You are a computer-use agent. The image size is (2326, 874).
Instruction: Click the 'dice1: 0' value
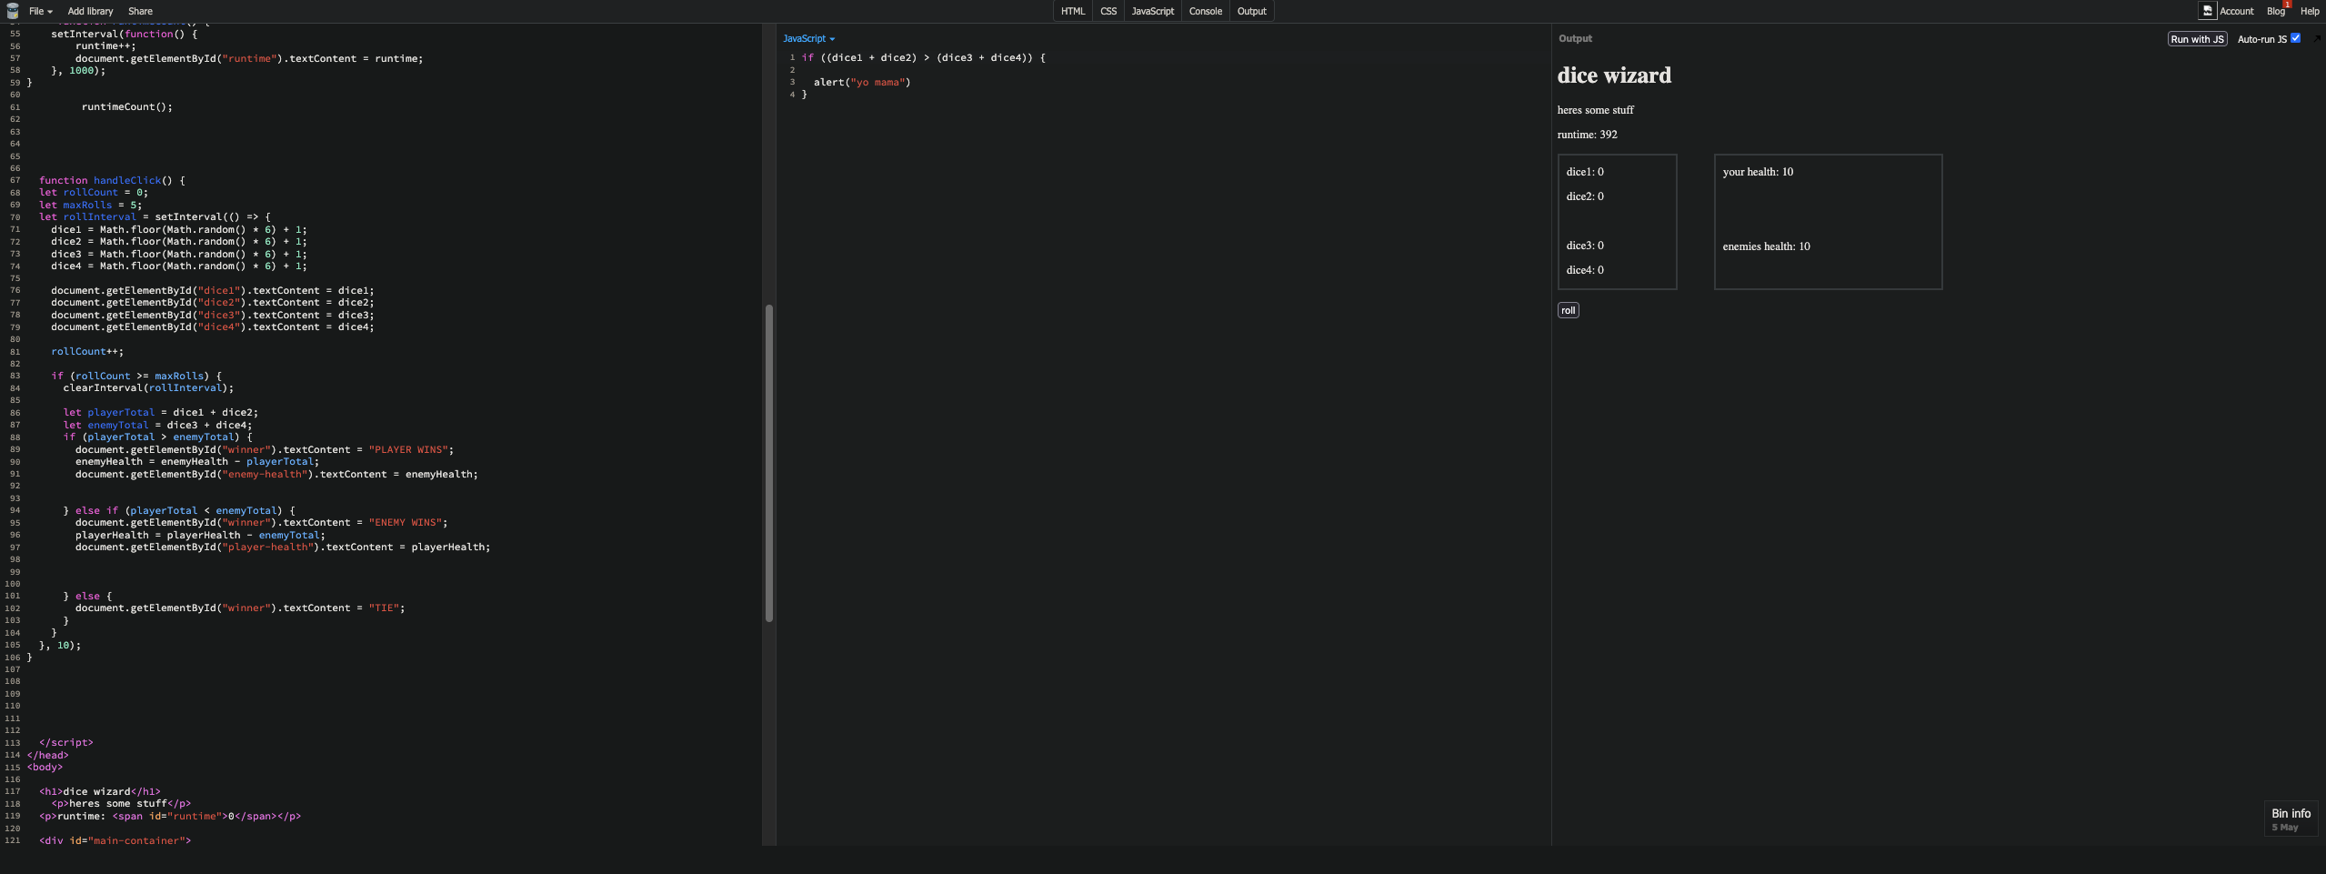coord(1585,172)
